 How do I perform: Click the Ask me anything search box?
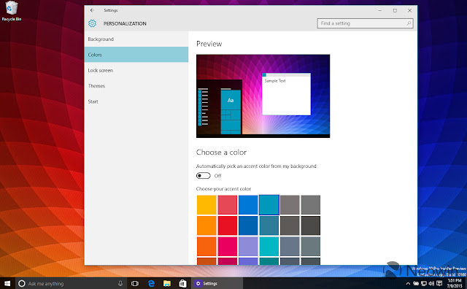70,283
